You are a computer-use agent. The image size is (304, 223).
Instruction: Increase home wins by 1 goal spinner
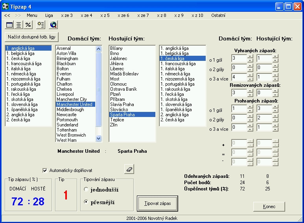click(250, 56)
